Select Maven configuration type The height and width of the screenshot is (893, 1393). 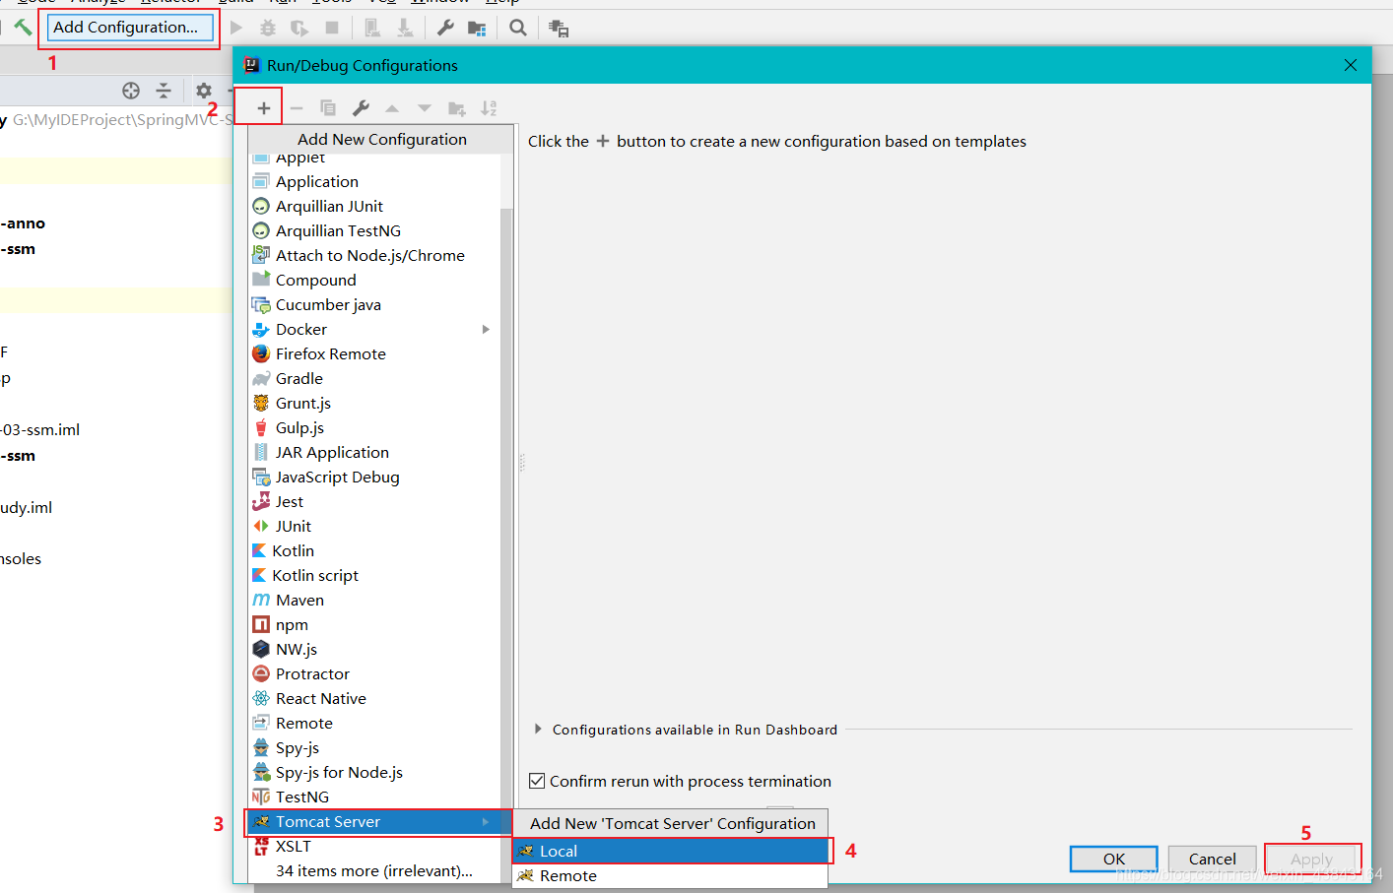[374, 601]
